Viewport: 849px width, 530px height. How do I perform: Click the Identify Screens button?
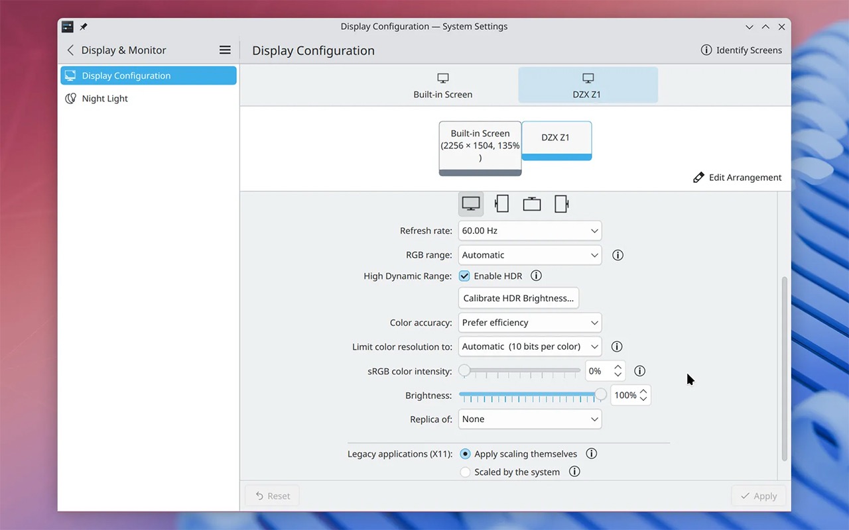click(742, 50)
